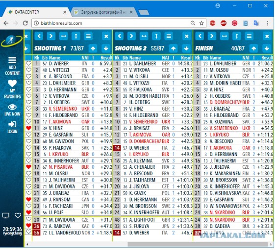Open the Finish panel list menu
Screen dimensions: 278x250
[x=249, y=36]
